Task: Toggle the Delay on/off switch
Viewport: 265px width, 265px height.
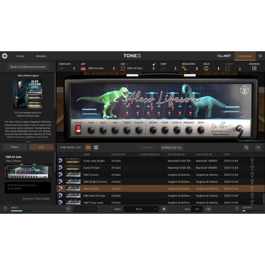Action: pos(218,68)
